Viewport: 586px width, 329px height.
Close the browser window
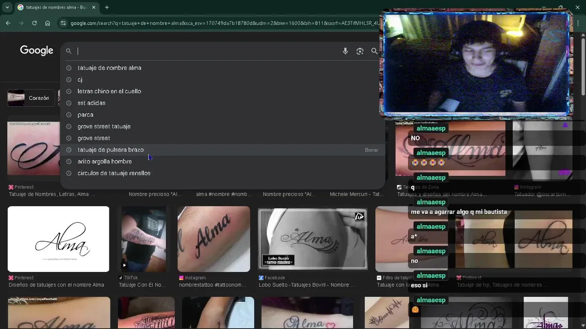coord(577,7)
